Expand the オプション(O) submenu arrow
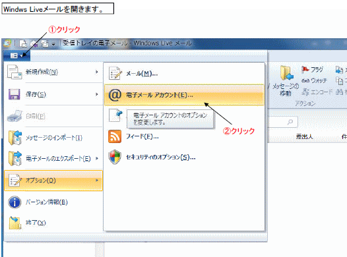This screenshot has width=347, height=257. [97, 181]
